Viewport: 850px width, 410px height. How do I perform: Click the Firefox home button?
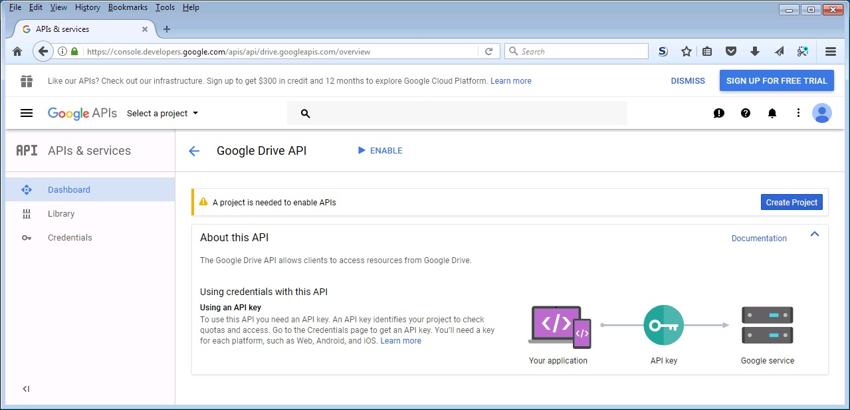pyautogui.click(x=17, y=51)
